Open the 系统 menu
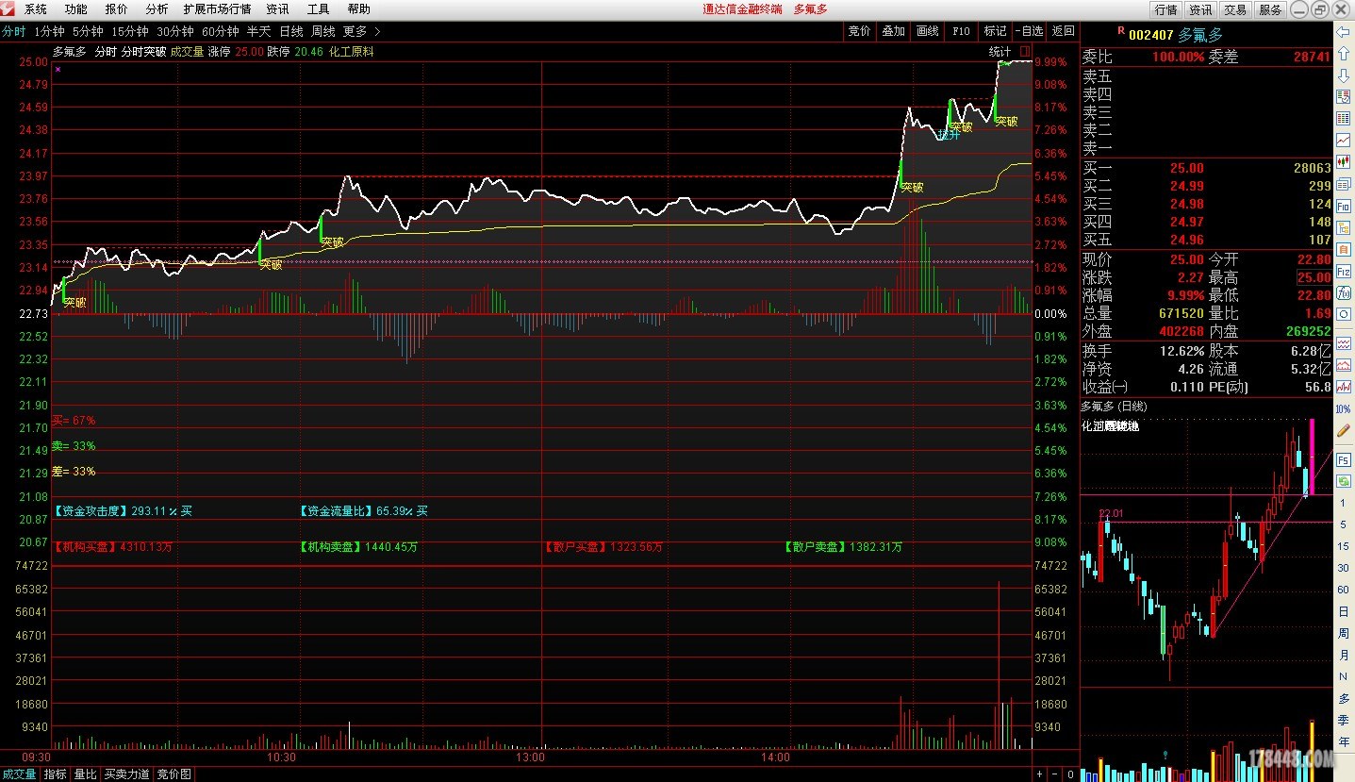1355x782 pixels. pos(36,9)
